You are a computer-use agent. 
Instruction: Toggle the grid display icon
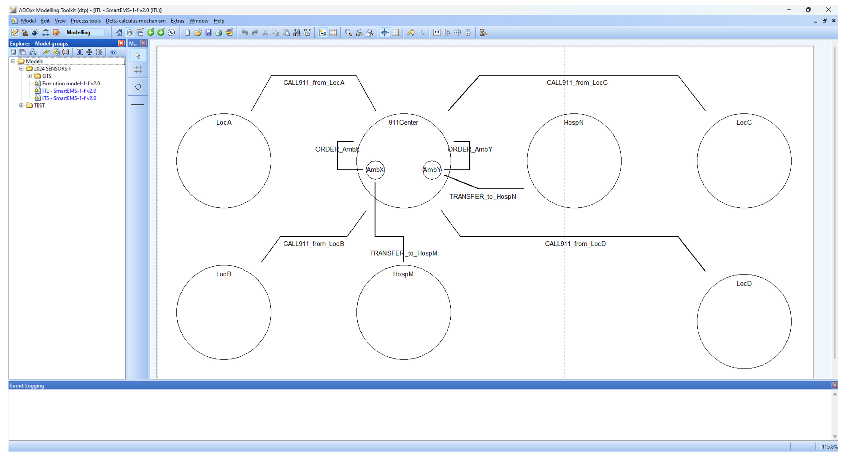click(395, 32)
